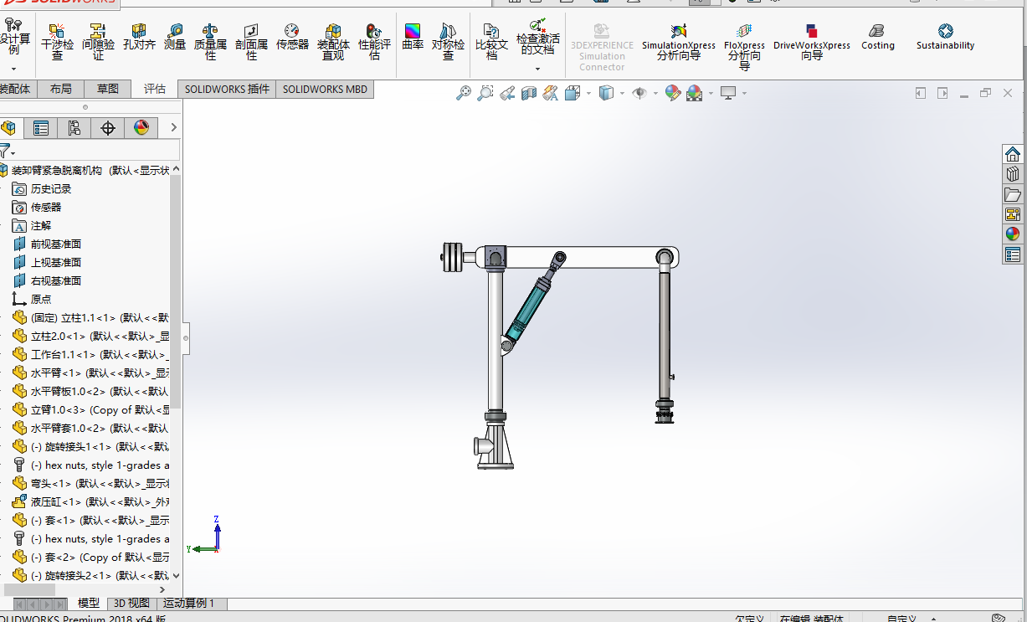Click the Previous View icon

click(x=506, y=93)
